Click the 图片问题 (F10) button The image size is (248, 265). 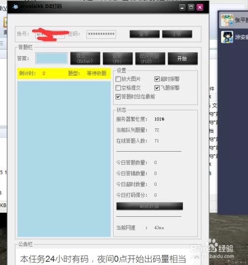[150, 59]
